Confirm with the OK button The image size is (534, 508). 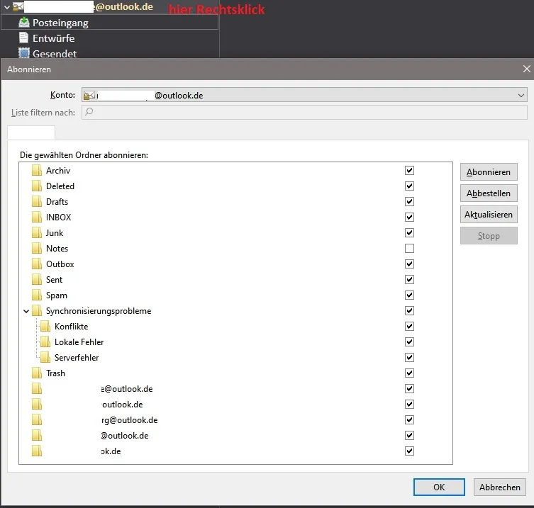point(439,487)
